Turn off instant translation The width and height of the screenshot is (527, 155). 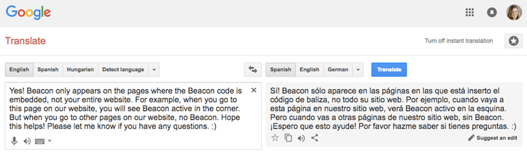click(459, 41)
